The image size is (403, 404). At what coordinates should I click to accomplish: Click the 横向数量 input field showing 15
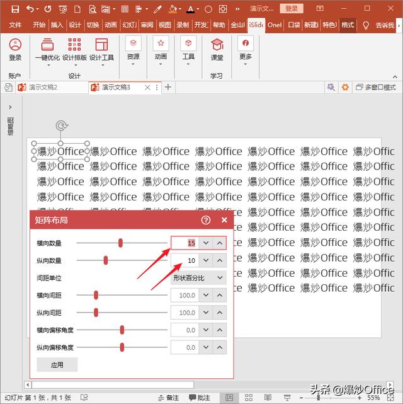click(185, 243)
